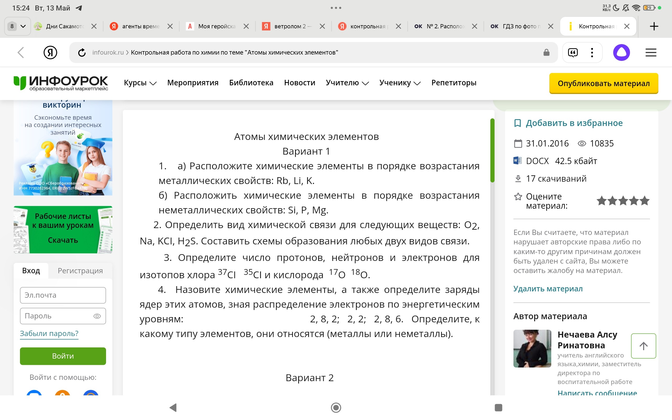The height and width of the screenshot is (420, 672).
Task: Click the views count '10835'
Action: 601,143
